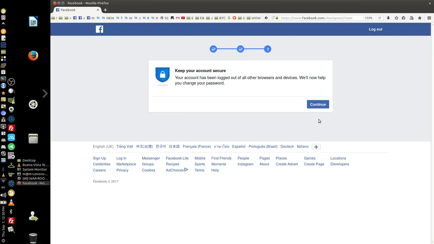Go back with the browser back arrow
434x244 pixels.
[x=266, y=18]
